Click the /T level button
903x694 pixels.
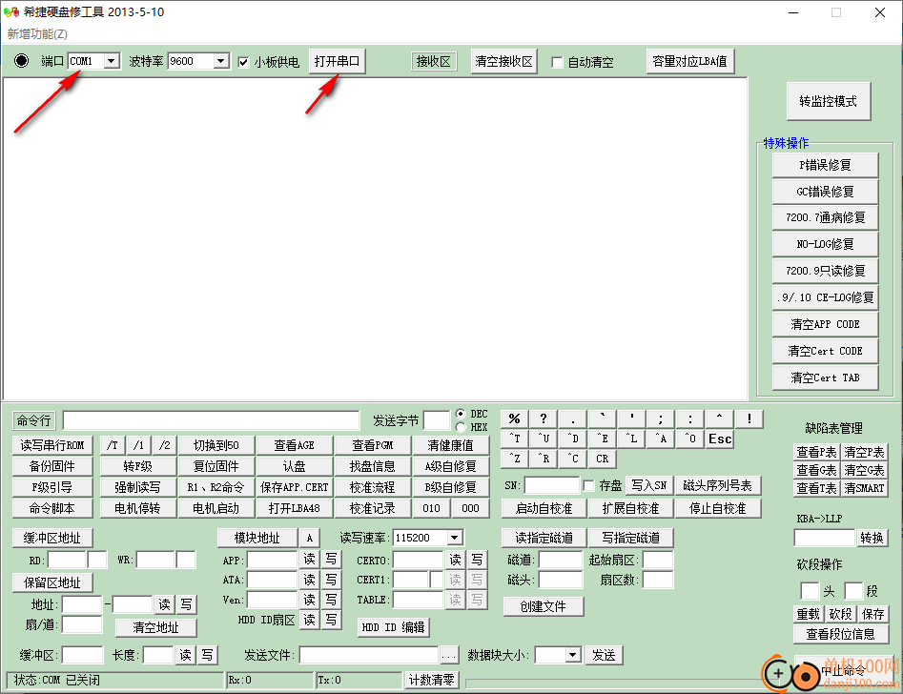[x=113, y=445]
